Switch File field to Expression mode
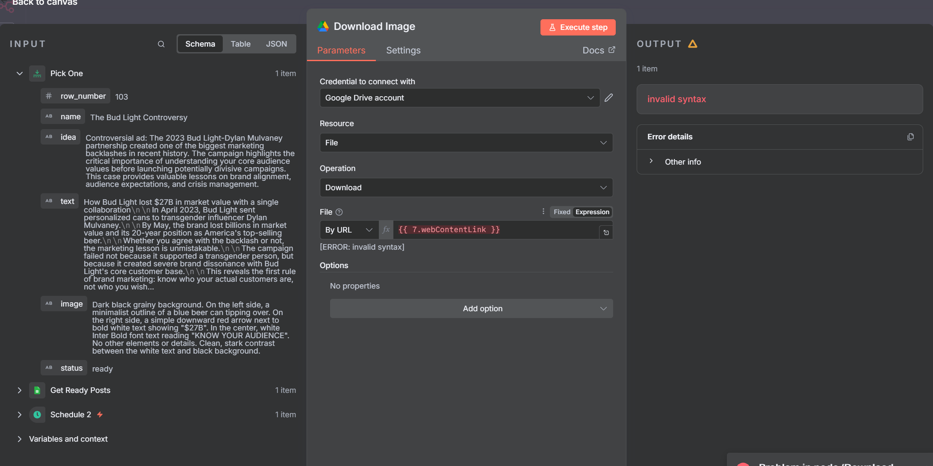Screen dimensions: 933x466 click(x=592, y=212)
